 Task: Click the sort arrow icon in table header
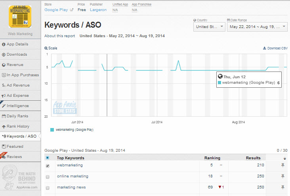(284, 158)
